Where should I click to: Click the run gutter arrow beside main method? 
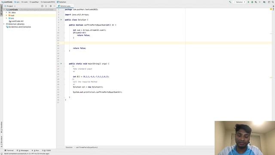pos(61,64)
